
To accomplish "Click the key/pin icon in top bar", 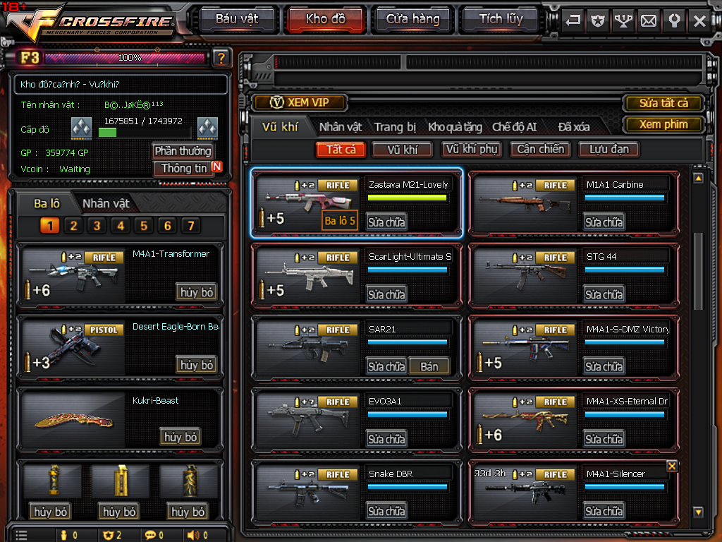I will [674, 20].
